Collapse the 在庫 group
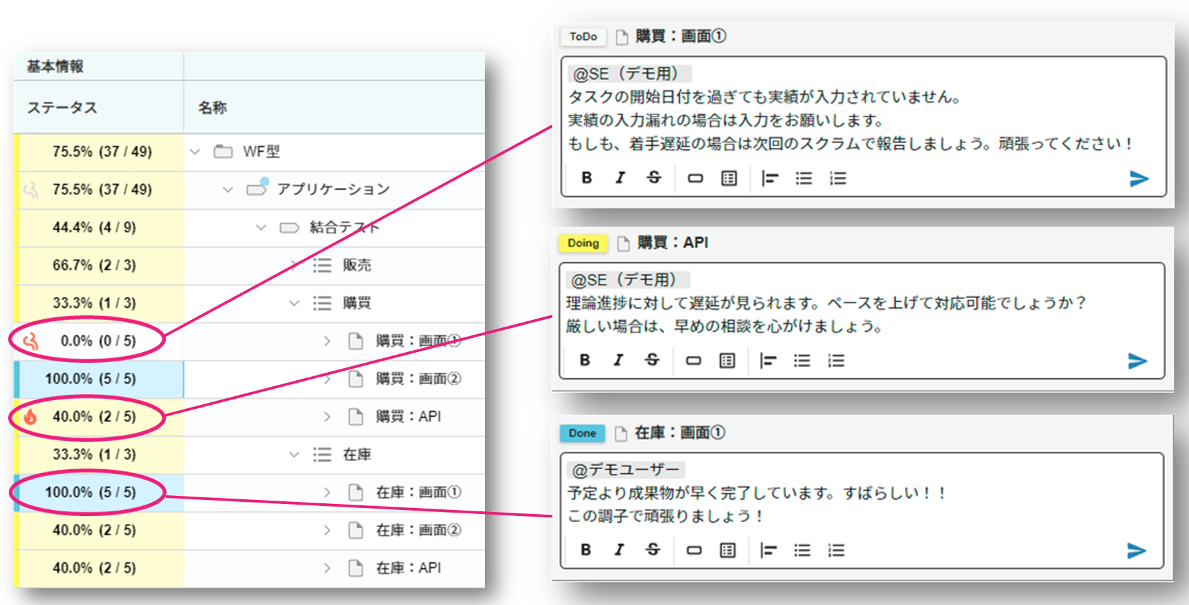The image size is (1189, 605). (x=294, y=454)
